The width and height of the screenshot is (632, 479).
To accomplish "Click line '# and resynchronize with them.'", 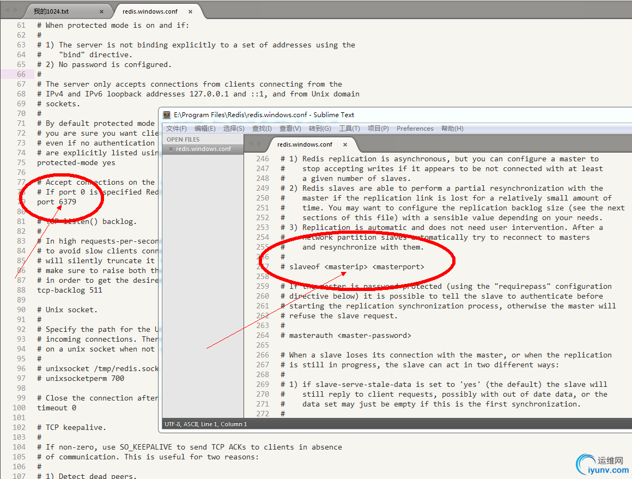I will click(x=353, y=247).
